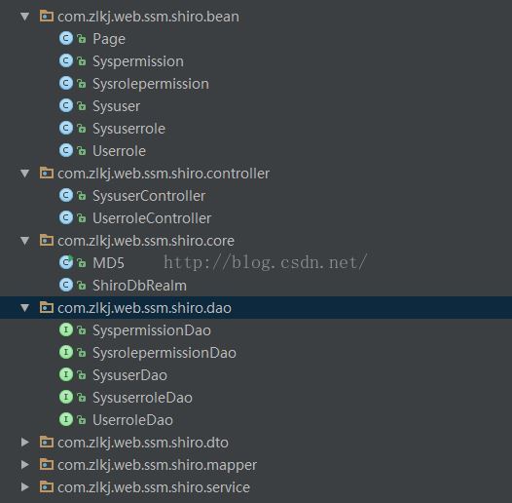Click the class icon beside Sysuser
This screenshot has width=512, height=503.
(66, 105)
